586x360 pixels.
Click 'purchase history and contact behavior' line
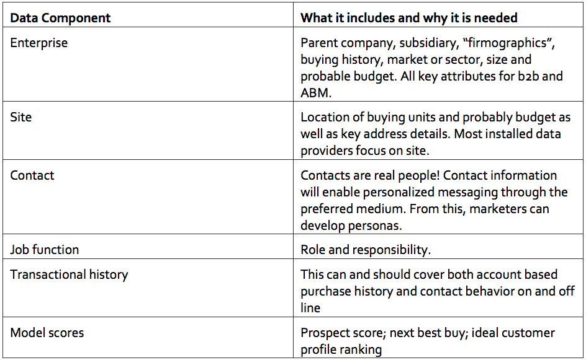tap(407, 291)
